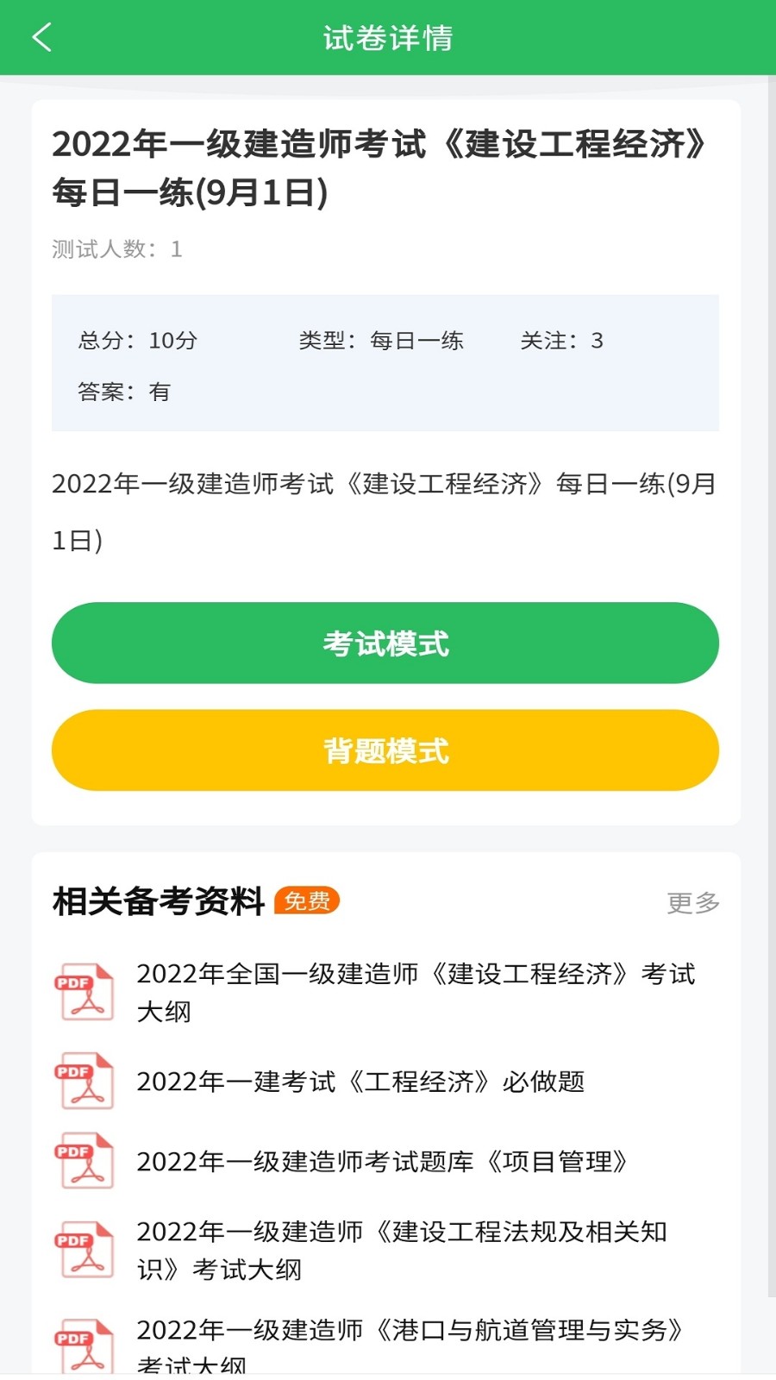Open 更多 related materials
This screenshot has width=776, height=1380.
(692, 903)
